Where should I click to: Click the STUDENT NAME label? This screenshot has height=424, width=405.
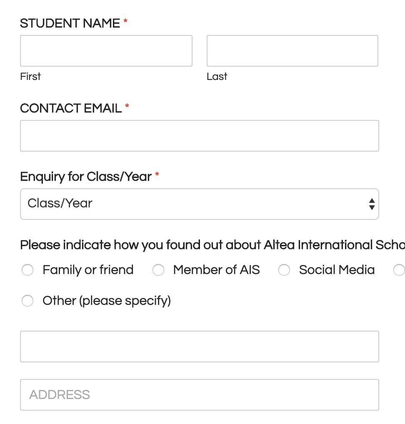click(x=70, y=23)
